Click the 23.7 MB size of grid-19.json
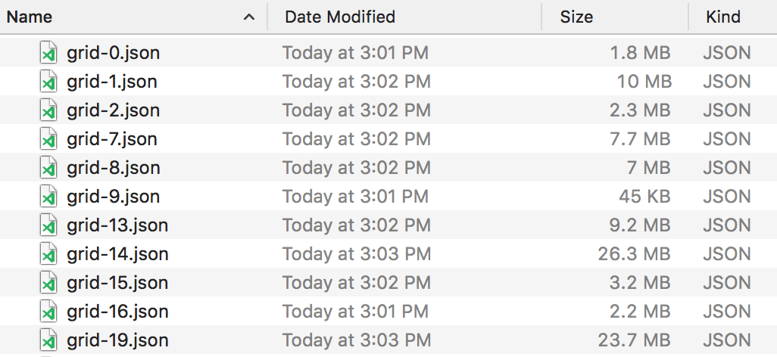 pos(634,341)
